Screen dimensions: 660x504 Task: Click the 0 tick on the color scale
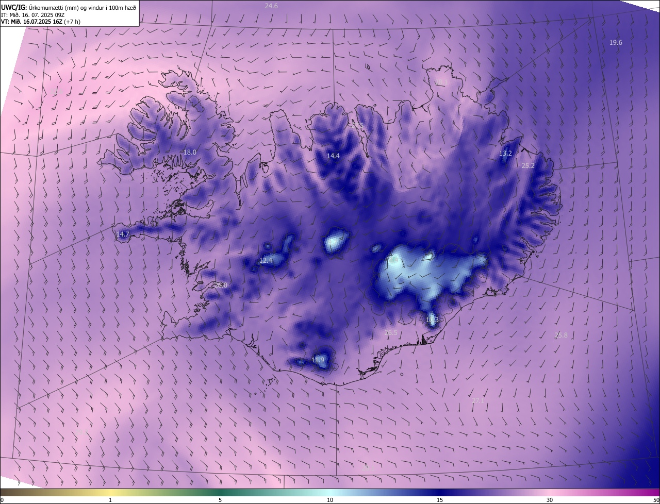[x=2, y=500]
